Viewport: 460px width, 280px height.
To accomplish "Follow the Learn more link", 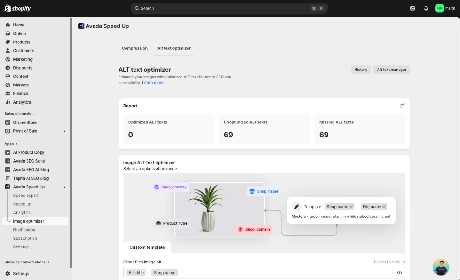I will point(153,83).
